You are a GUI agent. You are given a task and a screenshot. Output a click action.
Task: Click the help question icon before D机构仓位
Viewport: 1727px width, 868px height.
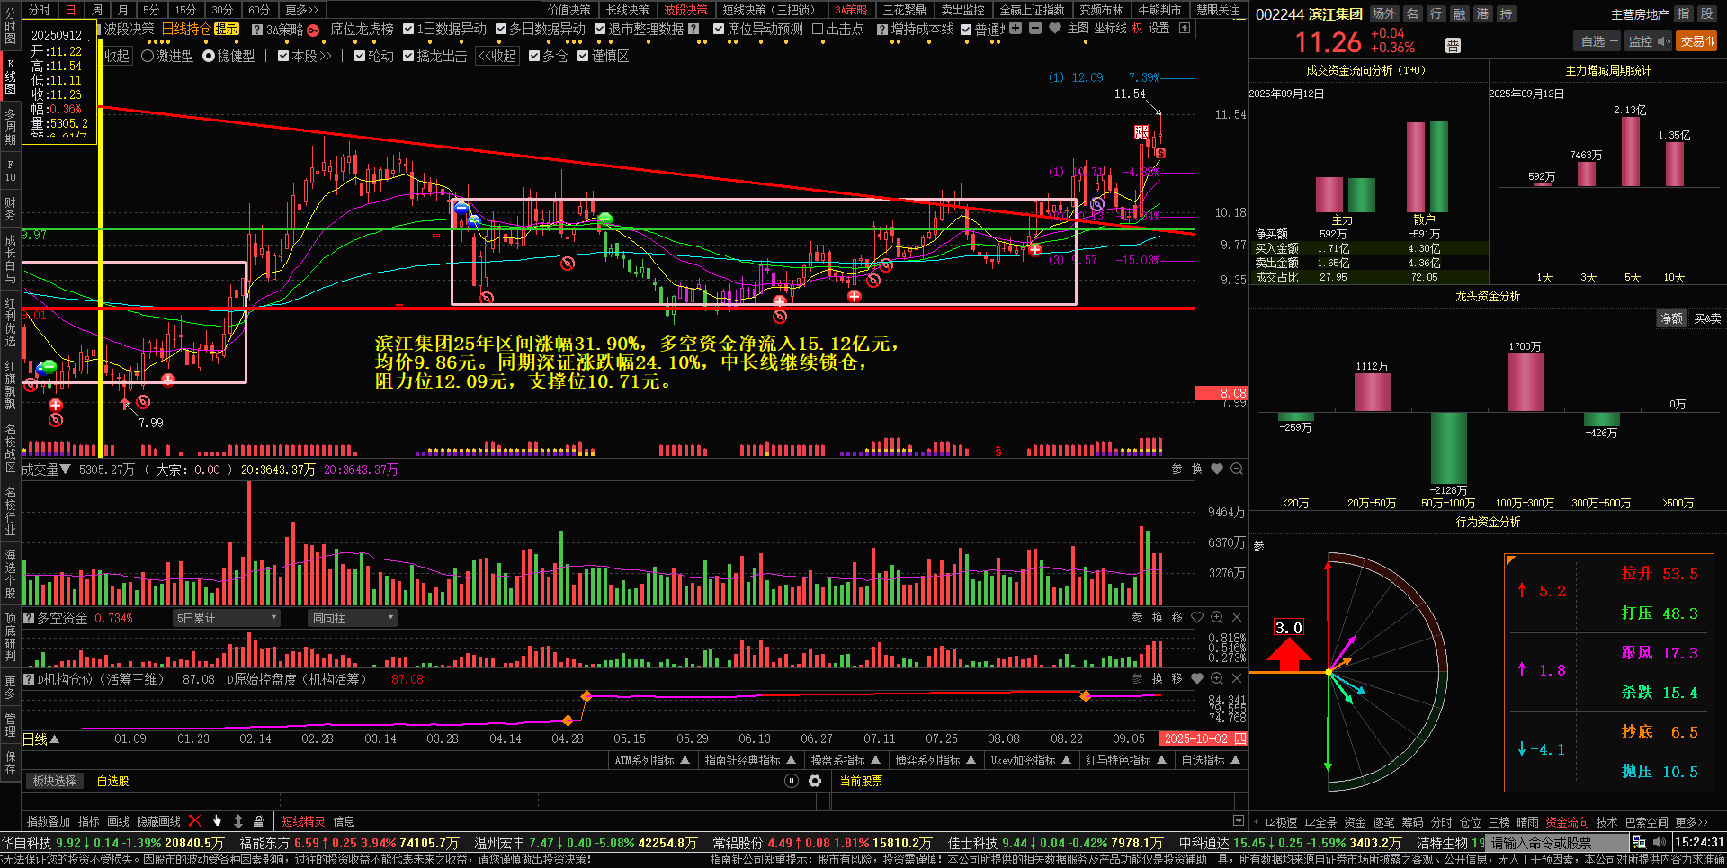click(29, 679)
